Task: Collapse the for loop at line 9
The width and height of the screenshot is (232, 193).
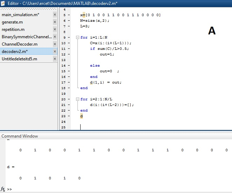Action: pos(77,38)
